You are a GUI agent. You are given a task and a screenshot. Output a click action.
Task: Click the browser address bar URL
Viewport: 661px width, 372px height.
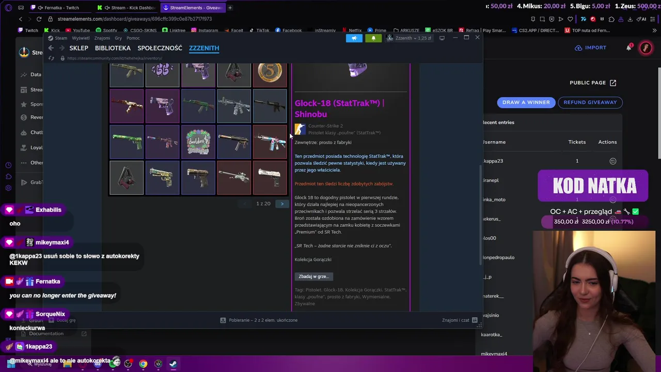pos(135,19)
